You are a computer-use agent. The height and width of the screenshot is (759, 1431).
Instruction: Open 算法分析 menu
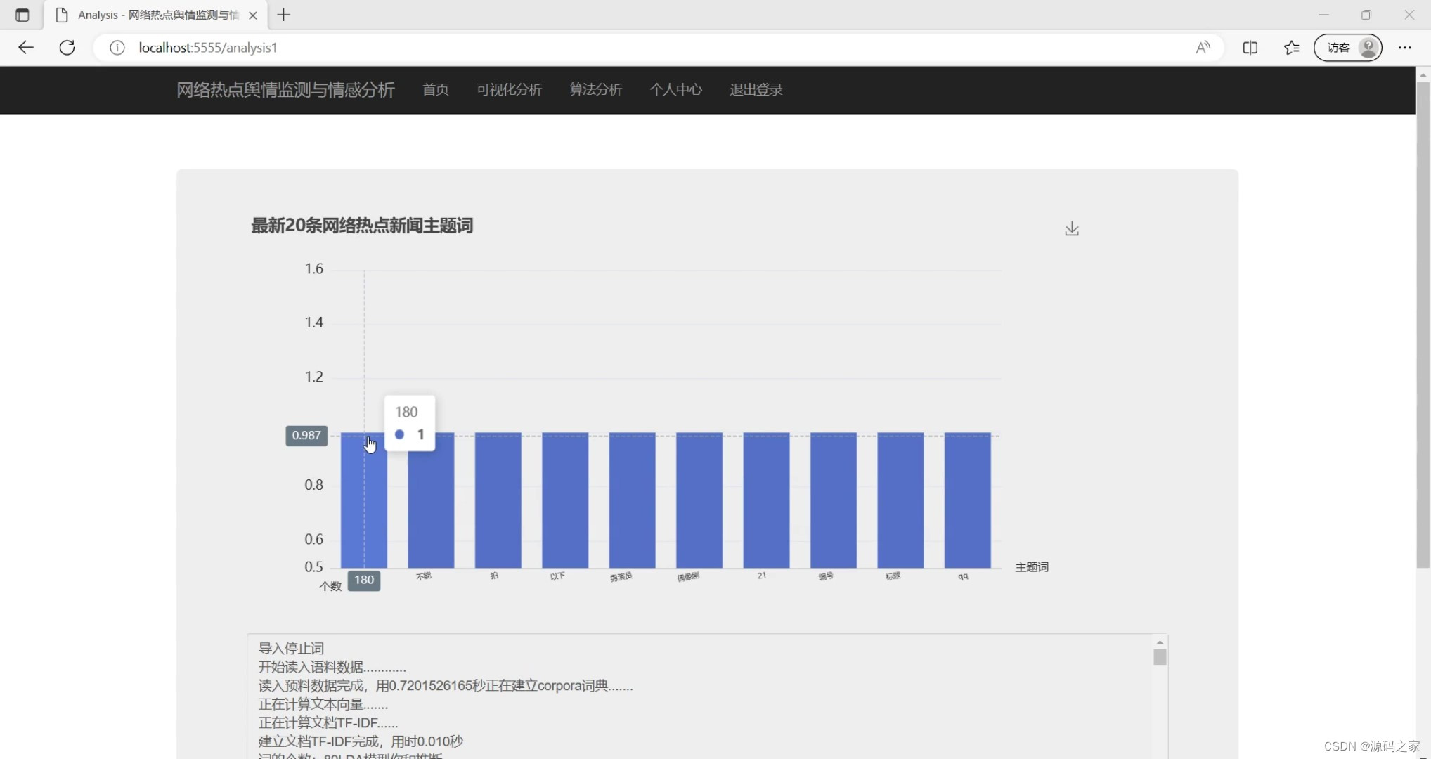pos(595,89)
